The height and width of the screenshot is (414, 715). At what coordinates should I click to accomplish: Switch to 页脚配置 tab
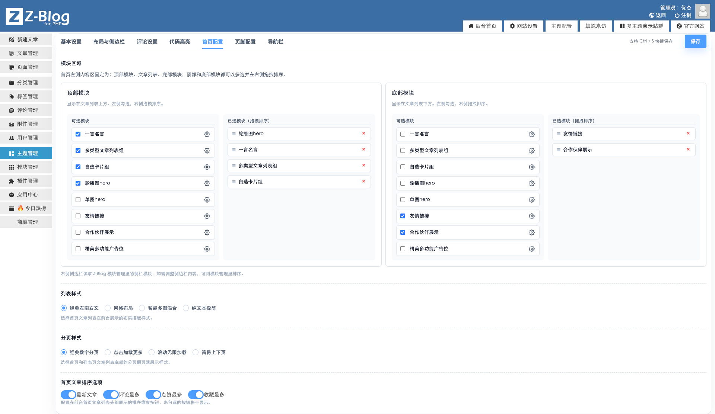[245, 42]
